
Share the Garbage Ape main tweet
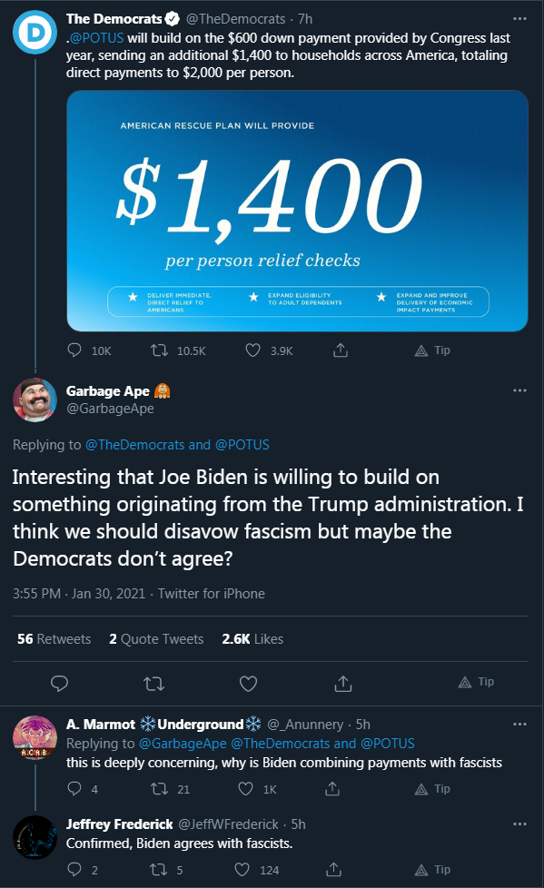[342, 684]
